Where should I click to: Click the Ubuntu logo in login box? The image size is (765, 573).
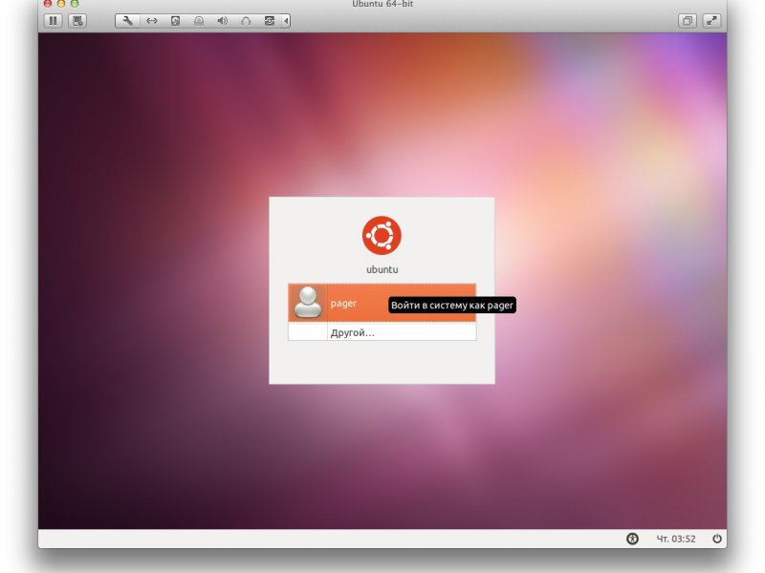tap(382, 235)
